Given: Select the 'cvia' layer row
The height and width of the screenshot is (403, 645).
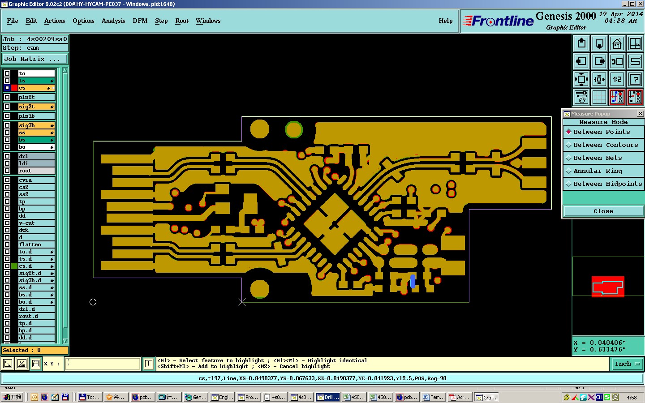Looking at the screenshot, I should [x=36, y=180].
